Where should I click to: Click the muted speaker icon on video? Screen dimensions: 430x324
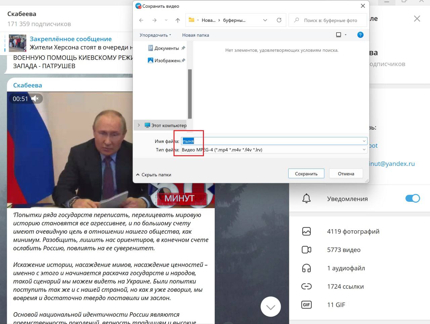(x=35, y=99)
